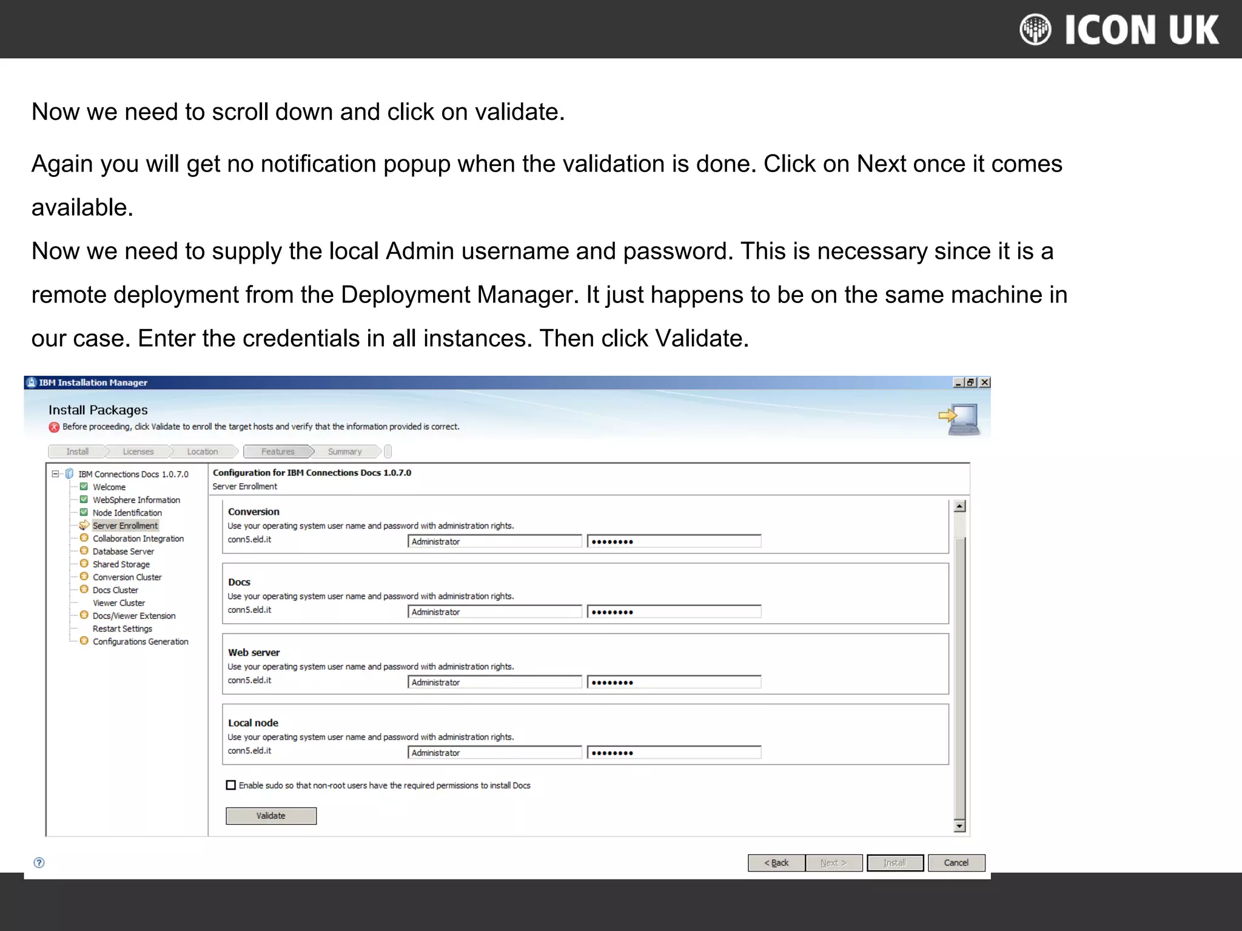Go to the Install wizard step
The width and height of the screenshot is (1242, 931).
(78, 452)
